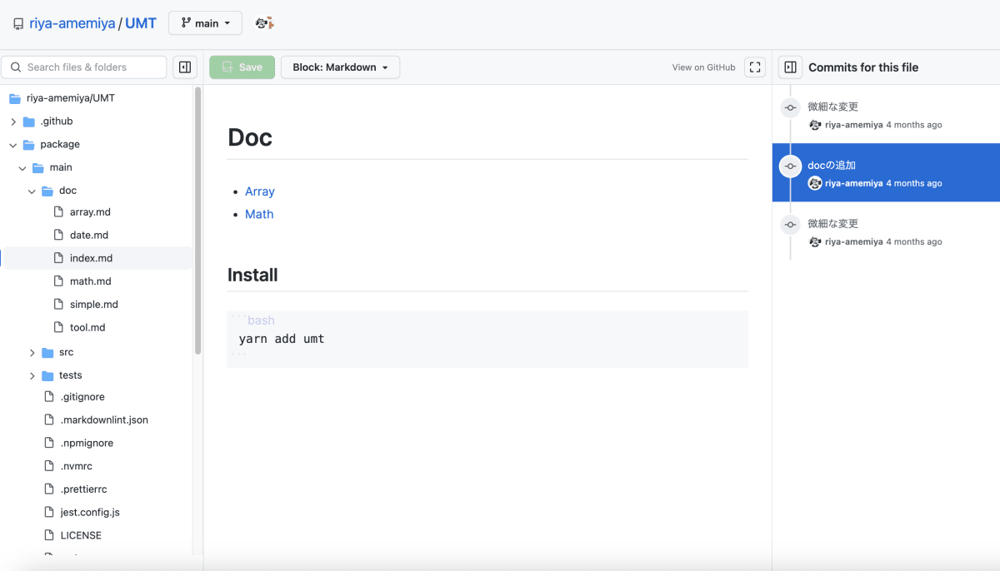
Task: Click the last 微細な変更 commit node icon
Action: (x=790, y=225)
